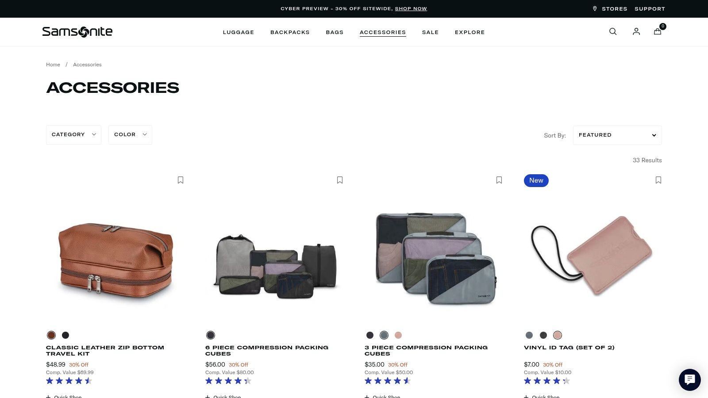Open the chat support bubble

[x=690, y=379]
